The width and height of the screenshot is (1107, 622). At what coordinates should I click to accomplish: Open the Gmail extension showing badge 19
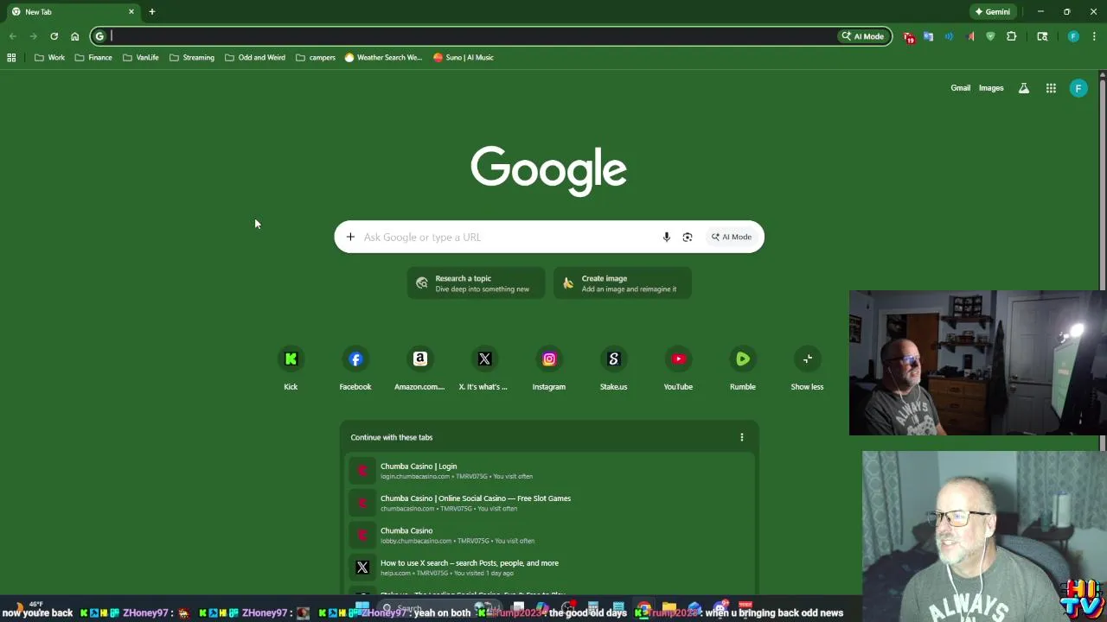[908, 36]
